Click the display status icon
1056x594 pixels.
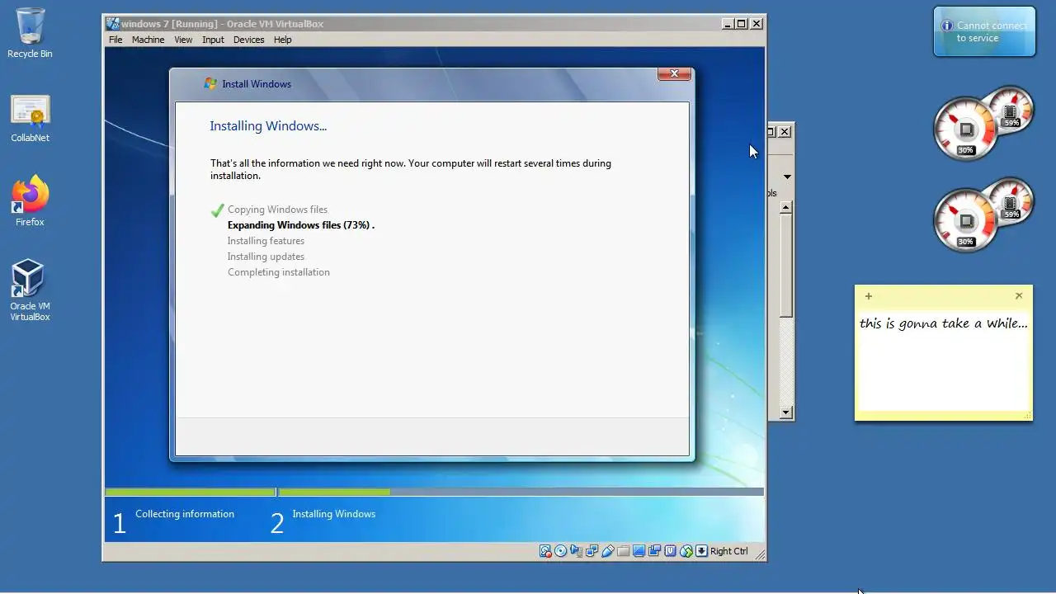pyautogui.click(x=639, y=551)
